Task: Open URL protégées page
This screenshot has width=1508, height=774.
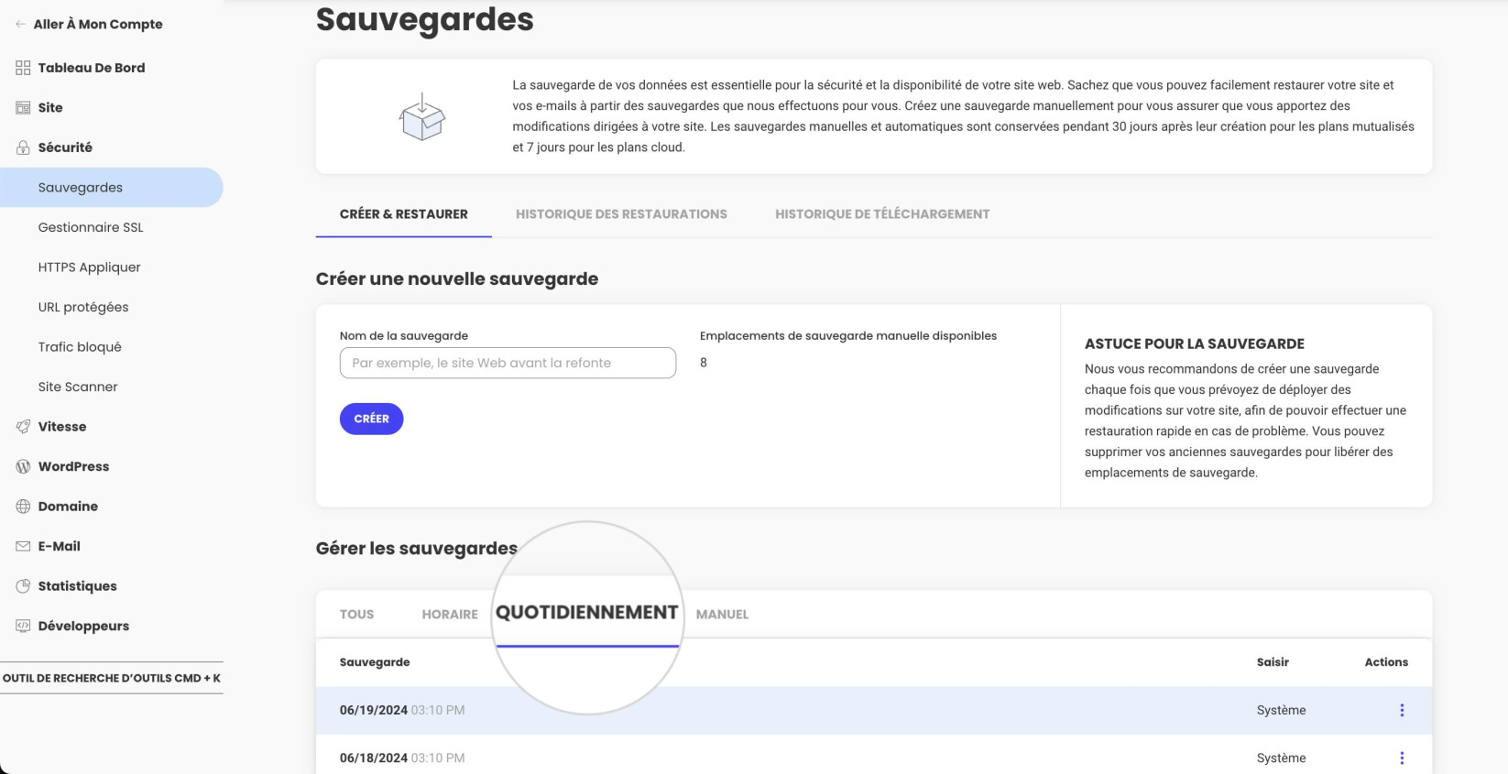Action: (x=83, y=307)
